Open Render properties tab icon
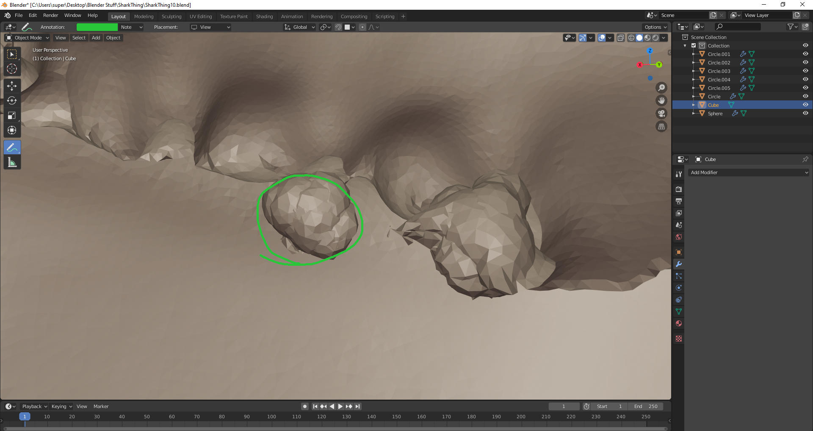813x431 pixels. coord(679,189)
